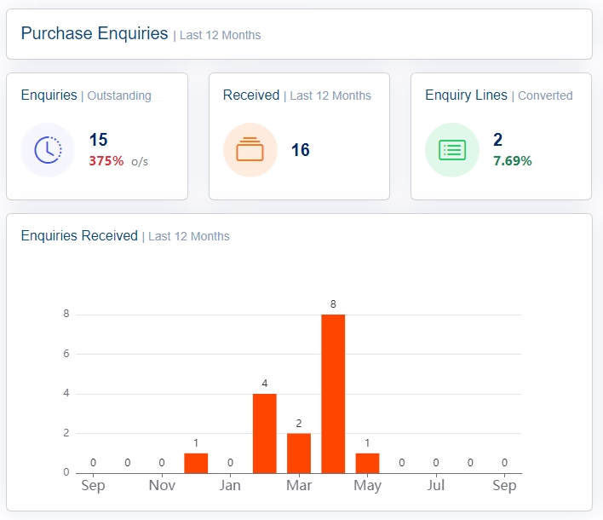The height and width of the screenshot is (520, 603).
Task: Click the 'May' x-axis label
Action: click(367, 486)
